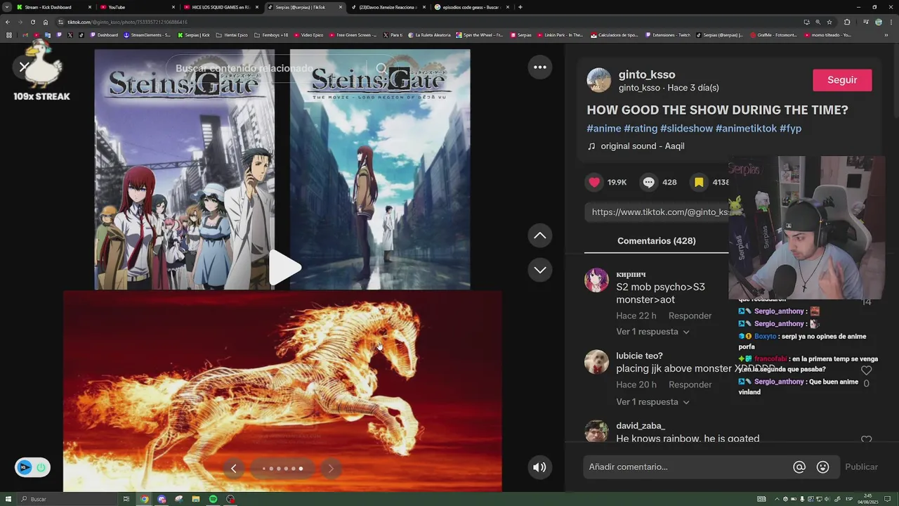Open Spotify from taskbar
The image size is (899, 506).
coord(213,499)
